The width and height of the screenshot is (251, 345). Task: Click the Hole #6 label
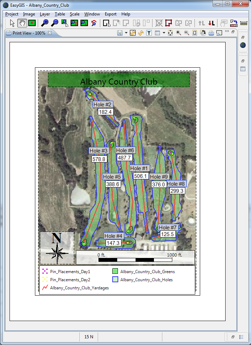(125, 150)
